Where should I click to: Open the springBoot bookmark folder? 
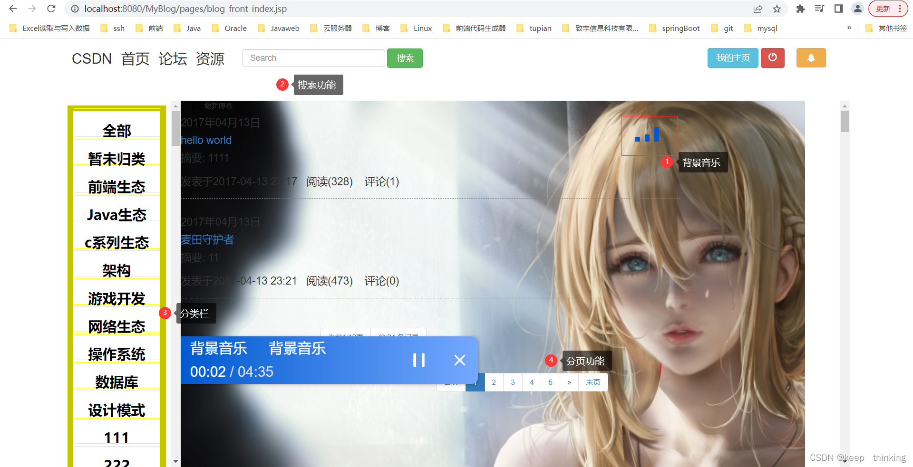(674, 28)
